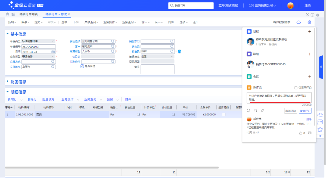Click 退出 in the toolbar
This screenshot has height=178, width=326.
pos(195,22)
